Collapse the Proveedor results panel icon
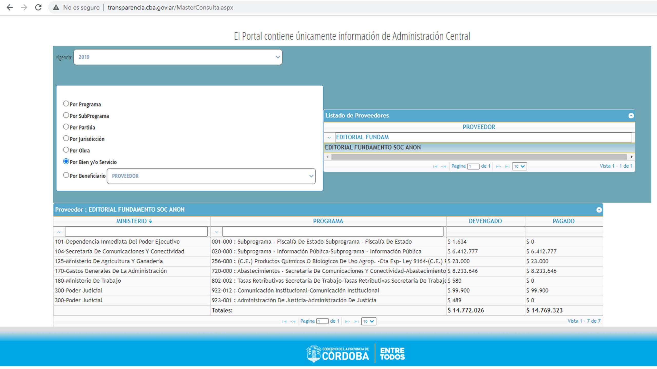Screen dimensions: 657x369 point(599,210)
